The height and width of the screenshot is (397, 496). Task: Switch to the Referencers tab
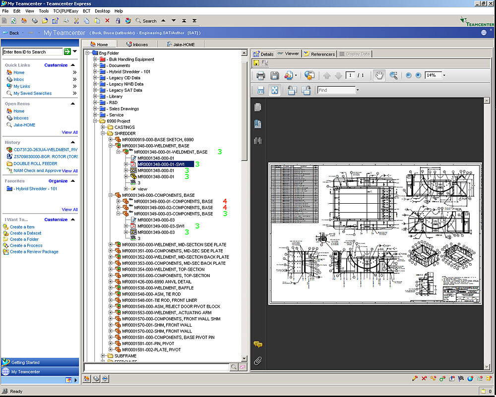(x=319, y=54)
